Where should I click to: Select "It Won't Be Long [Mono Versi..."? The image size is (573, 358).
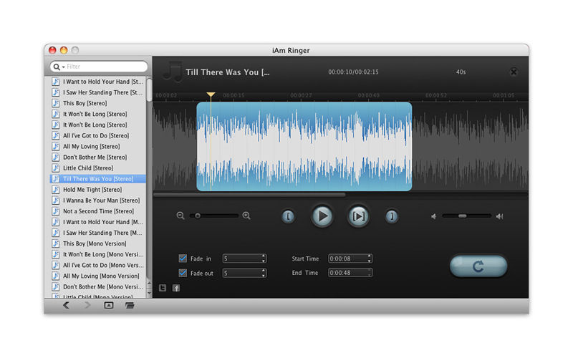coord(97,254)
